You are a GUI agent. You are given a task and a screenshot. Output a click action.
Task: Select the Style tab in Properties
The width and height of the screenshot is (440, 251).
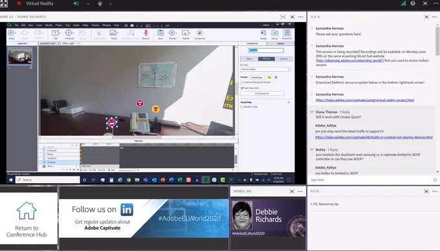249,59
